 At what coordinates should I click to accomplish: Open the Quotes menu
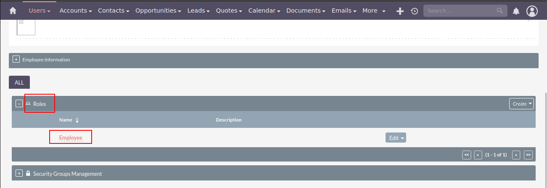point(229,11)
